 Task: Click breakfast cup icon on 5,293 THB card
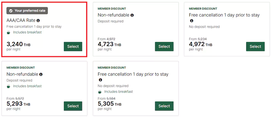[x=8, y=86]
